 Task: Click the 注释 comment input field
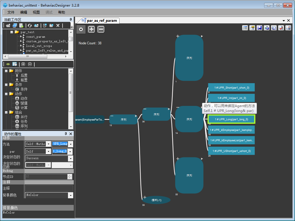pos(49,188)
